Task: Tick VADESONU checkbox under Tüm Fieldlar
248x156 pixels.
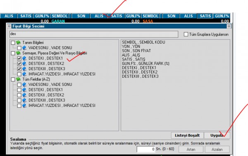Action: click(19, 85)
